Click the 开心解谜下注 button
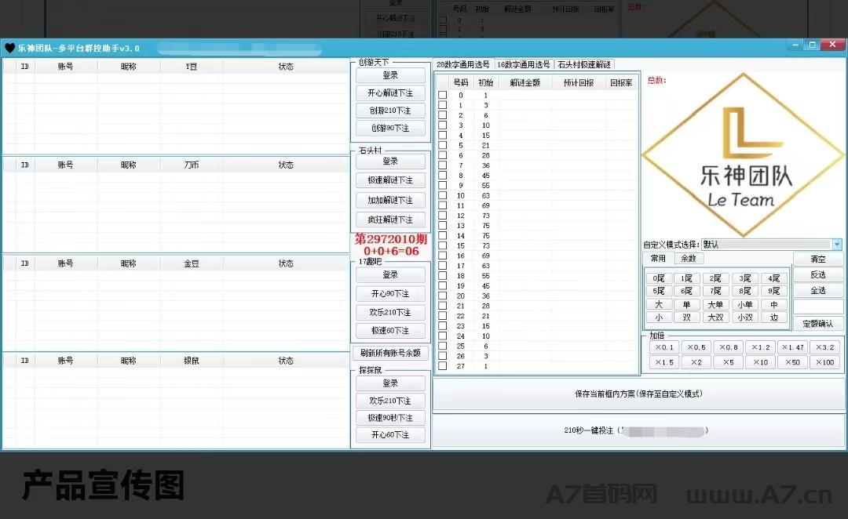The image size is (848, 519). click(390, 93)
